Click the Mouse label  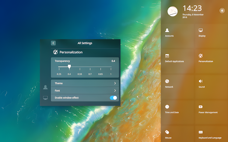click(168, 138)
